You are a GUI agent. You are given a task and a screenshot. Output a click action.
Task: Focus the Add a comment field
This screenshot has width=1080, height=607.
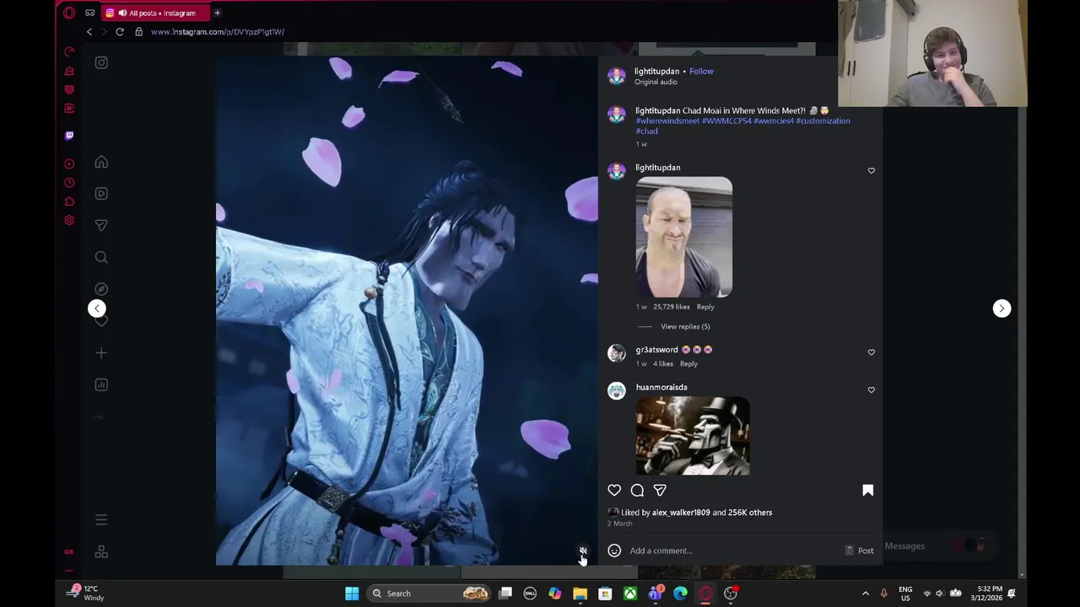(734, 551)
